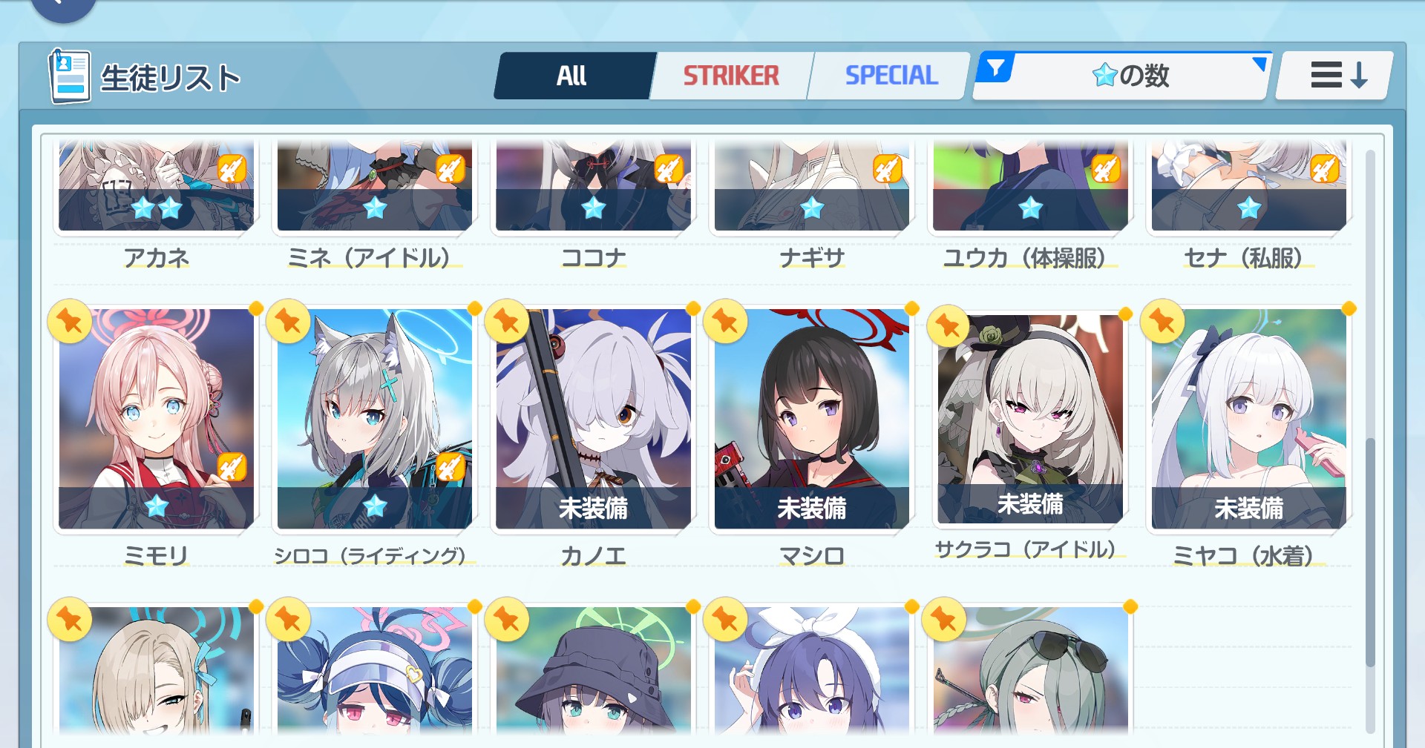Toggle the sort order arrow button

coord(1334,75)
